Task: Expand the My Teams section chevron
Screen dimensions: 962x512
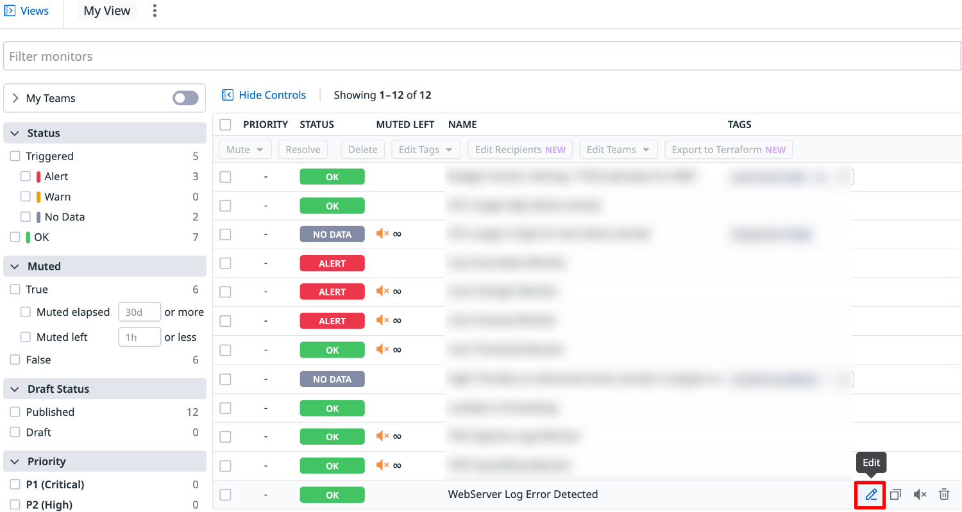Action: pos(15,98)
